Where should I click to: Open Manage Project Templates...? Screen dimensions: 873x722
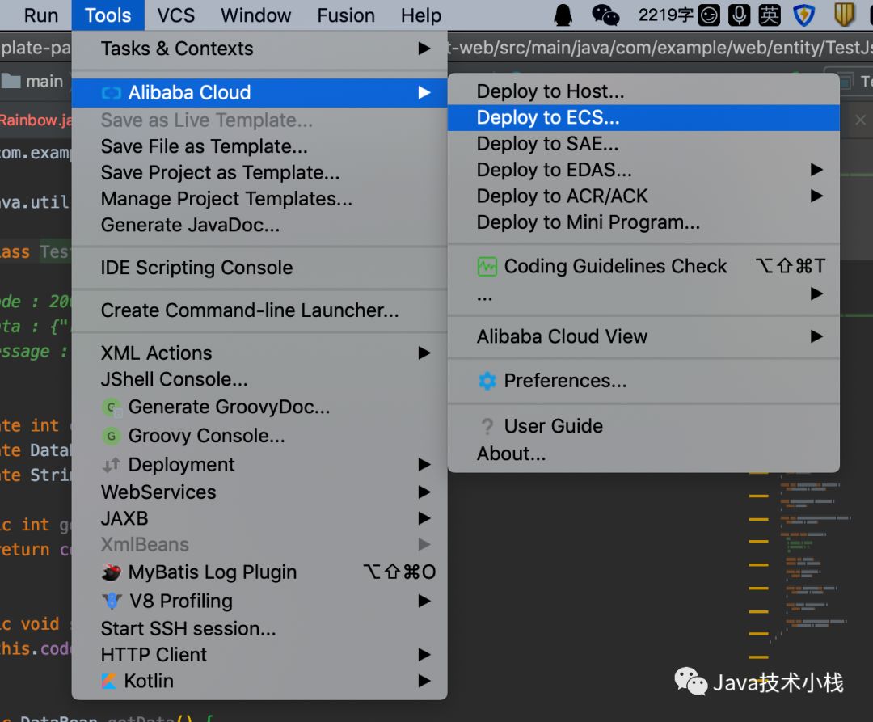[x=259, y=199]
